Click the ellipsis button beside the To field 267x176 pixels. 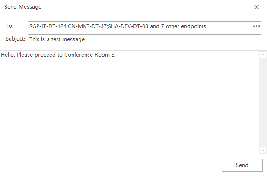(257, 26)
